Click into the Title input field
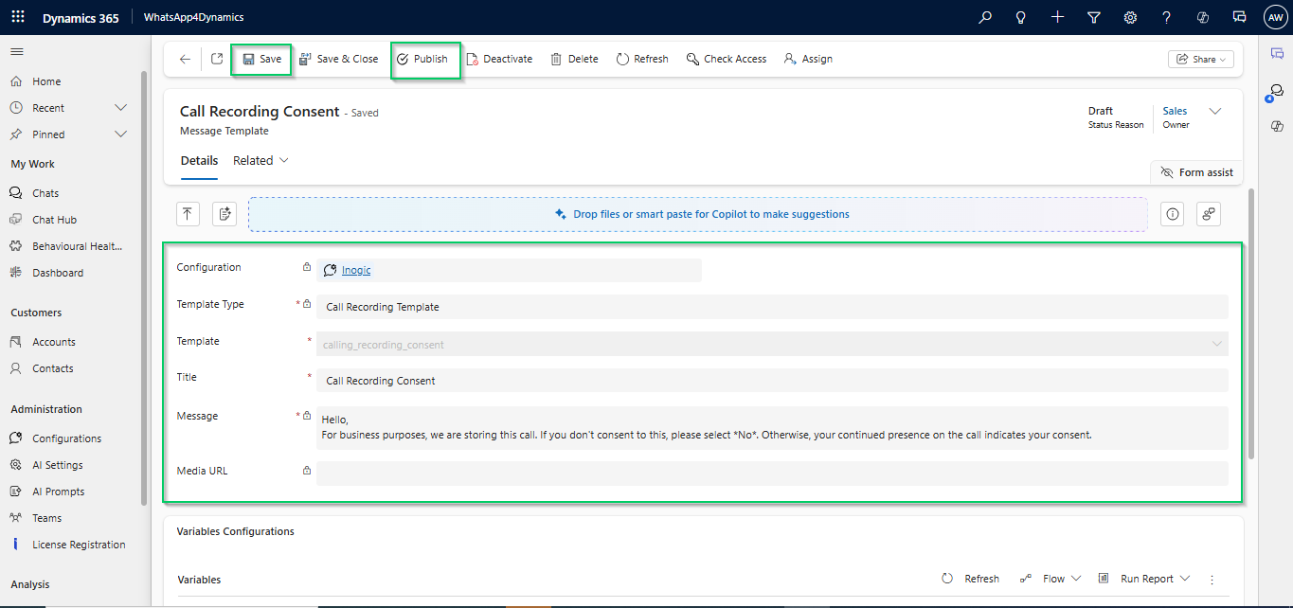 pyautogui.click(x=771, y=381)
